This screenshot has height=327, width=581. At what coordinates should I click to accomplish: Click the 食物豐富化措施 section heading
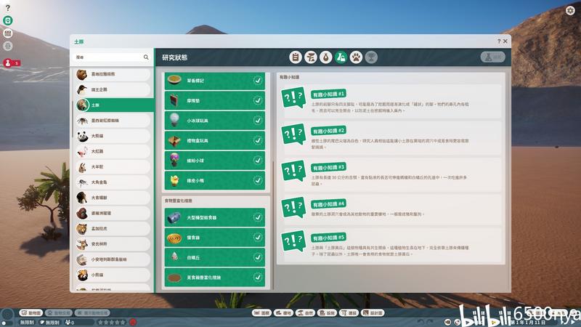178,201
